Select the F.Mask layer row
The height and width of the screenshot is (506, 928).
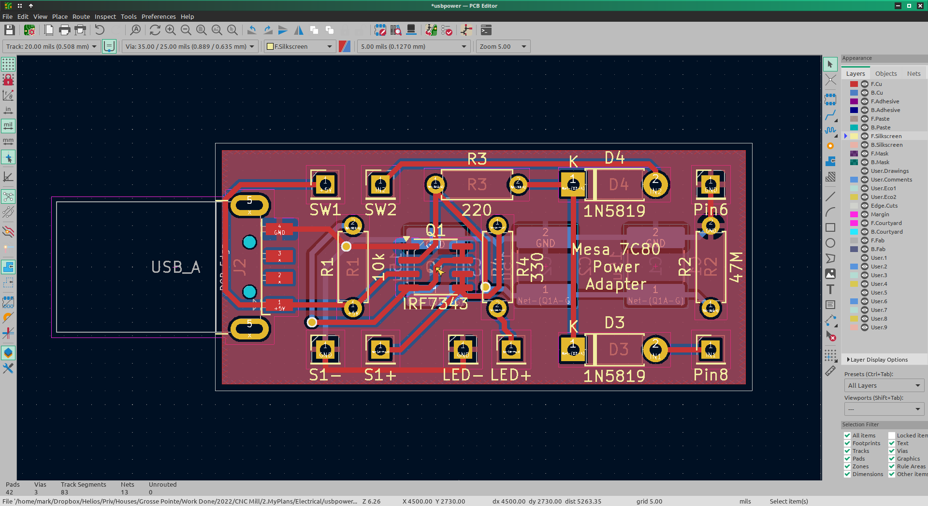pyautogui.click(x=884, y=154)
